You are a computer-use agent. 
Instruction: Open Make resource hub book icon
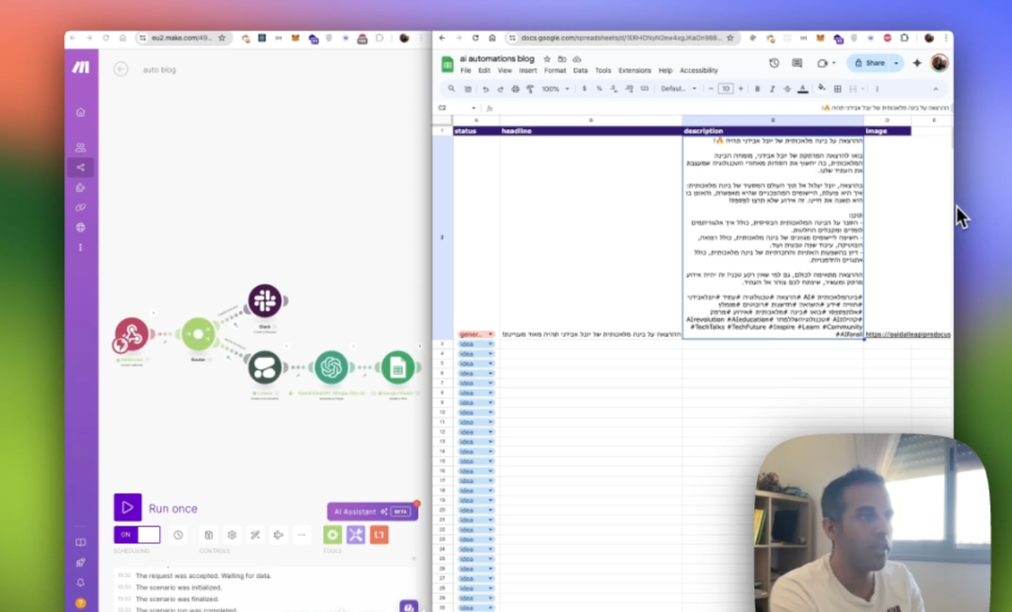81,542
